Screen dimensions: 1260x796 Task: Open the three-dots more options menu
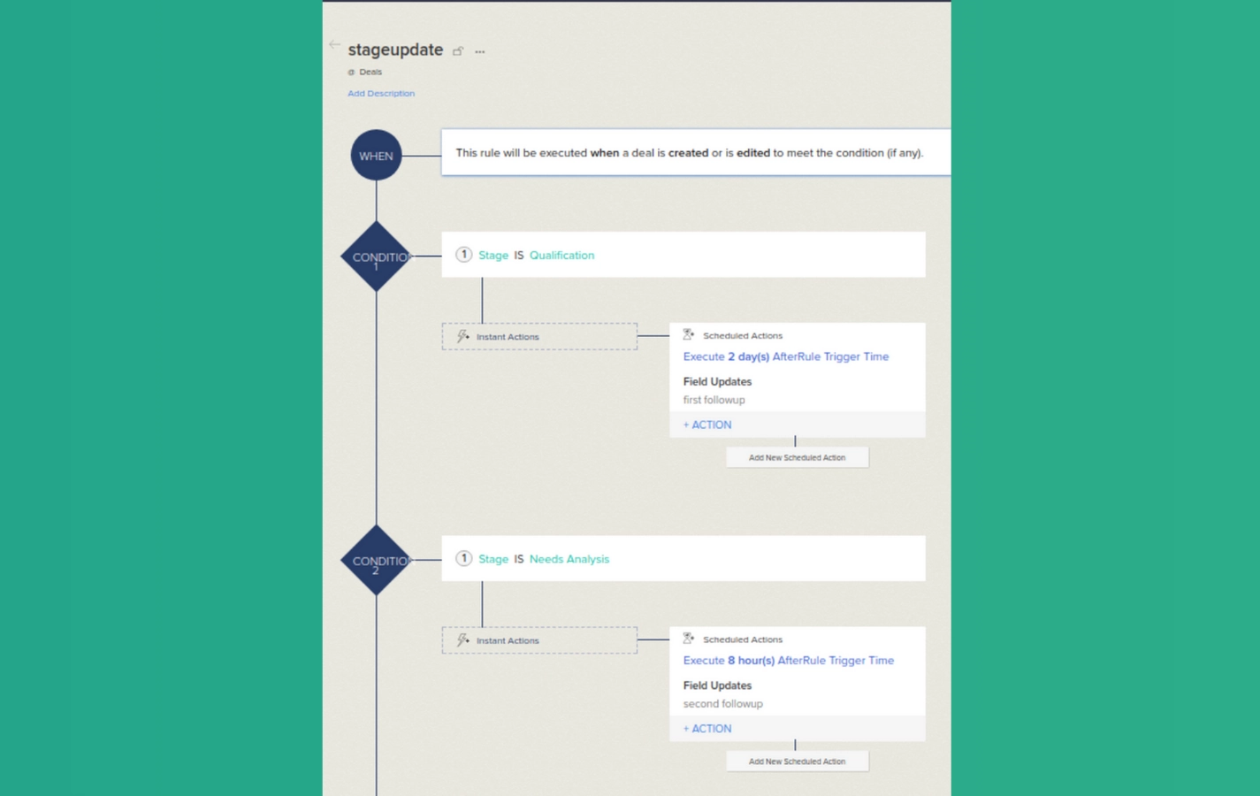click(480, 52)
